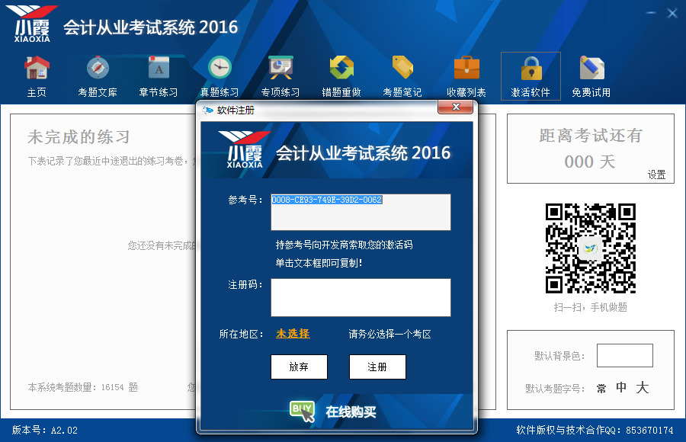Click the 小霞 XIAOXIA logo in main window
The height and width of the screenshot is (442, 686).
click(x=32, y=24)
